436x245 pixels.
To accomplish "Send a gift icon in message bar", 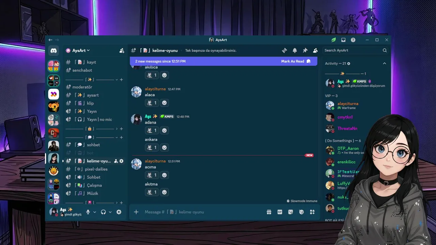I will coord(269,212).
